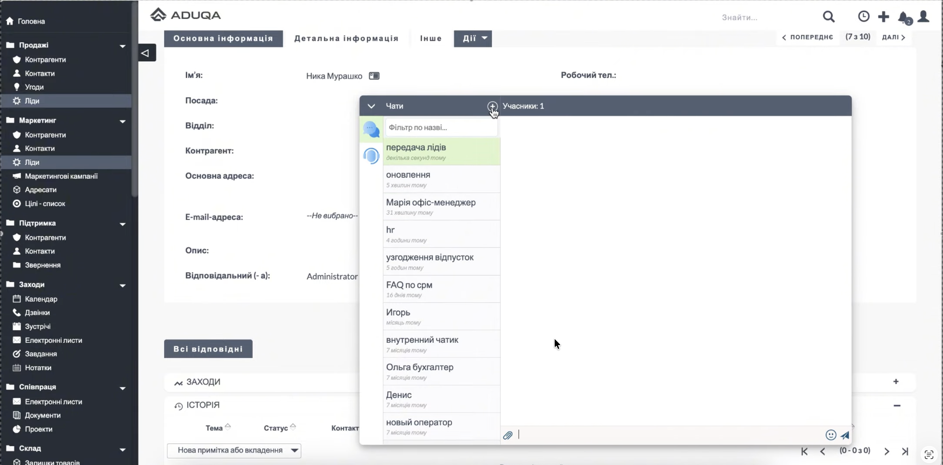Send the chat message with paper plane
Image resolution: width=943 pixels, height=465 pixels.
pos(845,435)
